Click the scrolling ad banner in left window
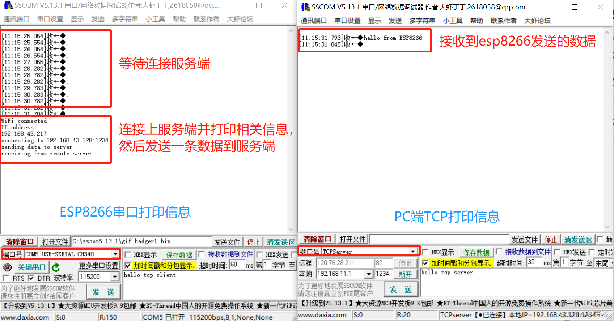 pos(148,306)
